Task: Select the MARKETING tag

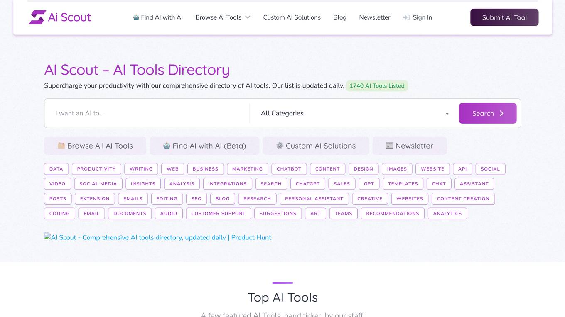Action: coord(248,169)
